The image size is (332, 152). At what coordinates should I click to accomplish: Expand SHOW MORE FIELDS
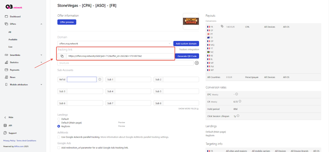pyautogui.click(x=189, y=109)
